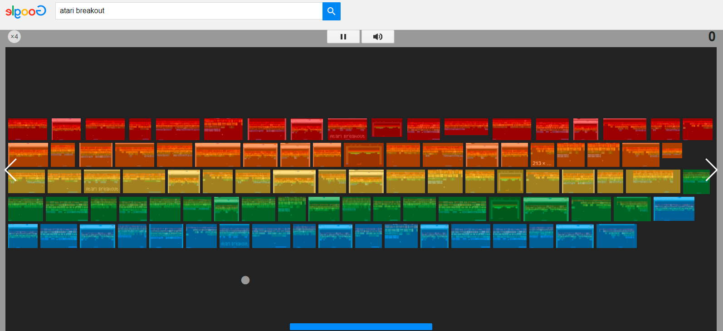Click the blue brick ending the green row
This screenshot has height=331, width=723.
pos(674,209)
